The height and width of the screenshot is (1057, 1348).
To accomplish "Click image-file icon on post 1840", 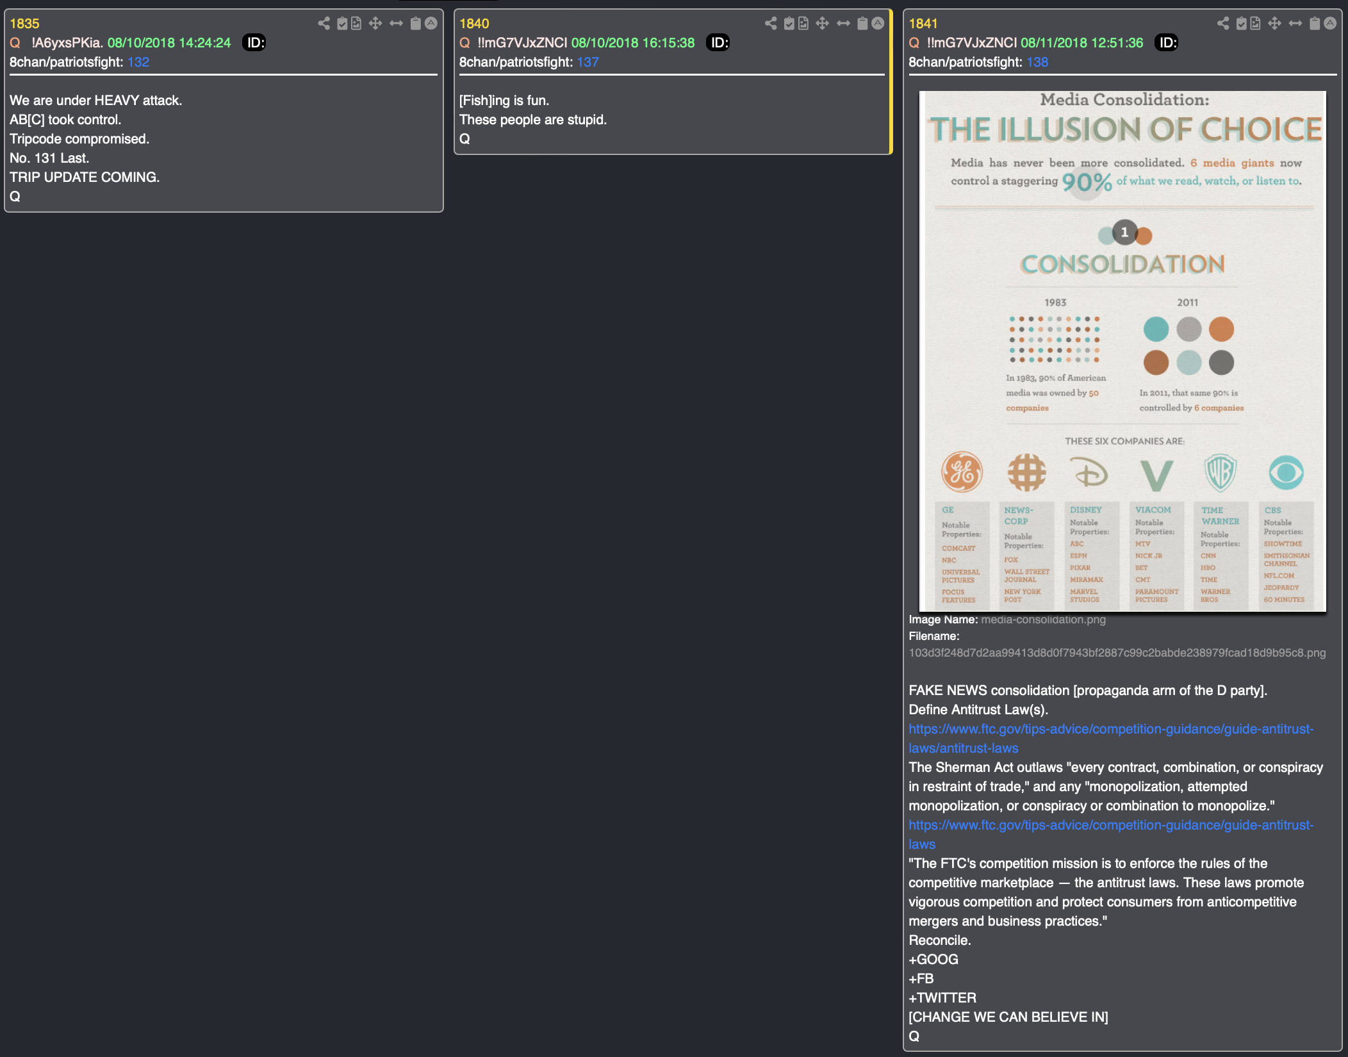I will (x=803, y=24).
